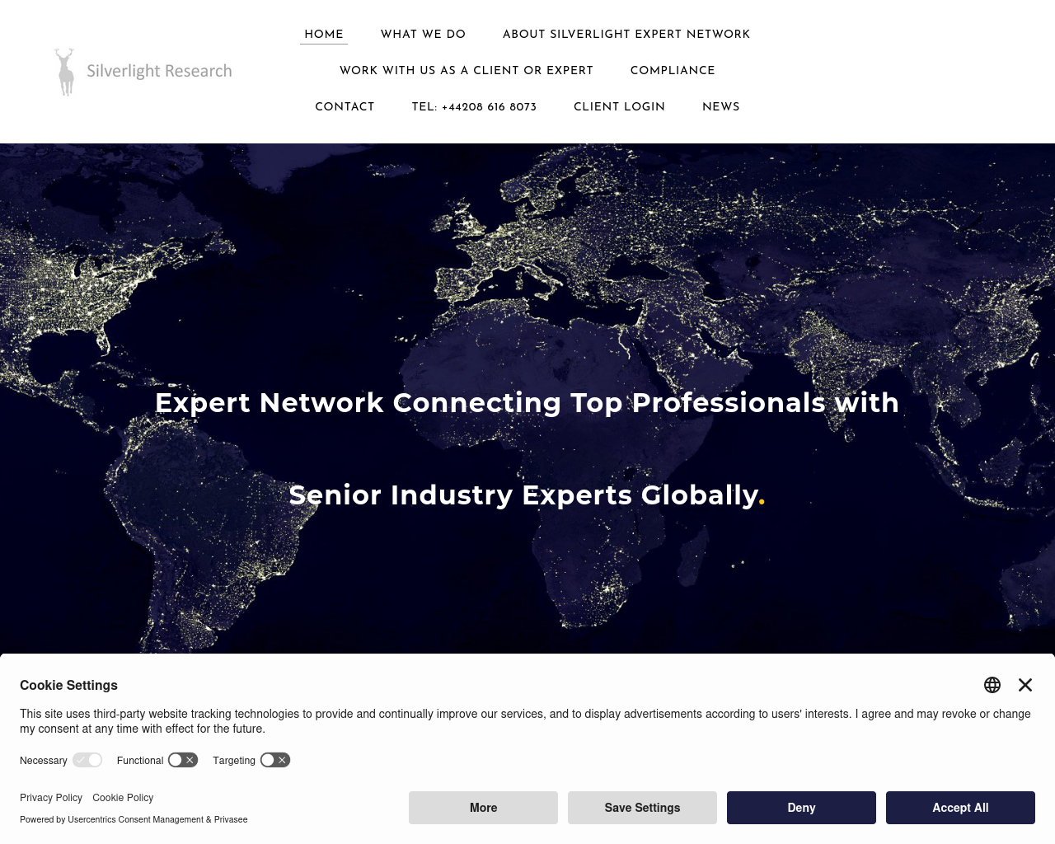The width and height of the screenshot is (1055, 844).
Task: Go to the Home menu item
Action: coord(324,35)
